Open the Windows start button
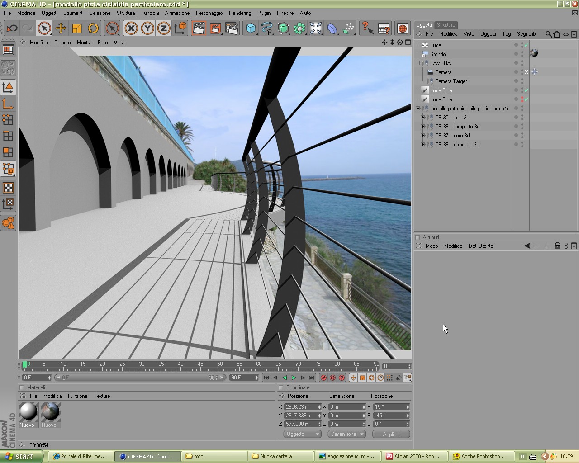This screenshot has height=463, width=579. click(x=22, y=456)
